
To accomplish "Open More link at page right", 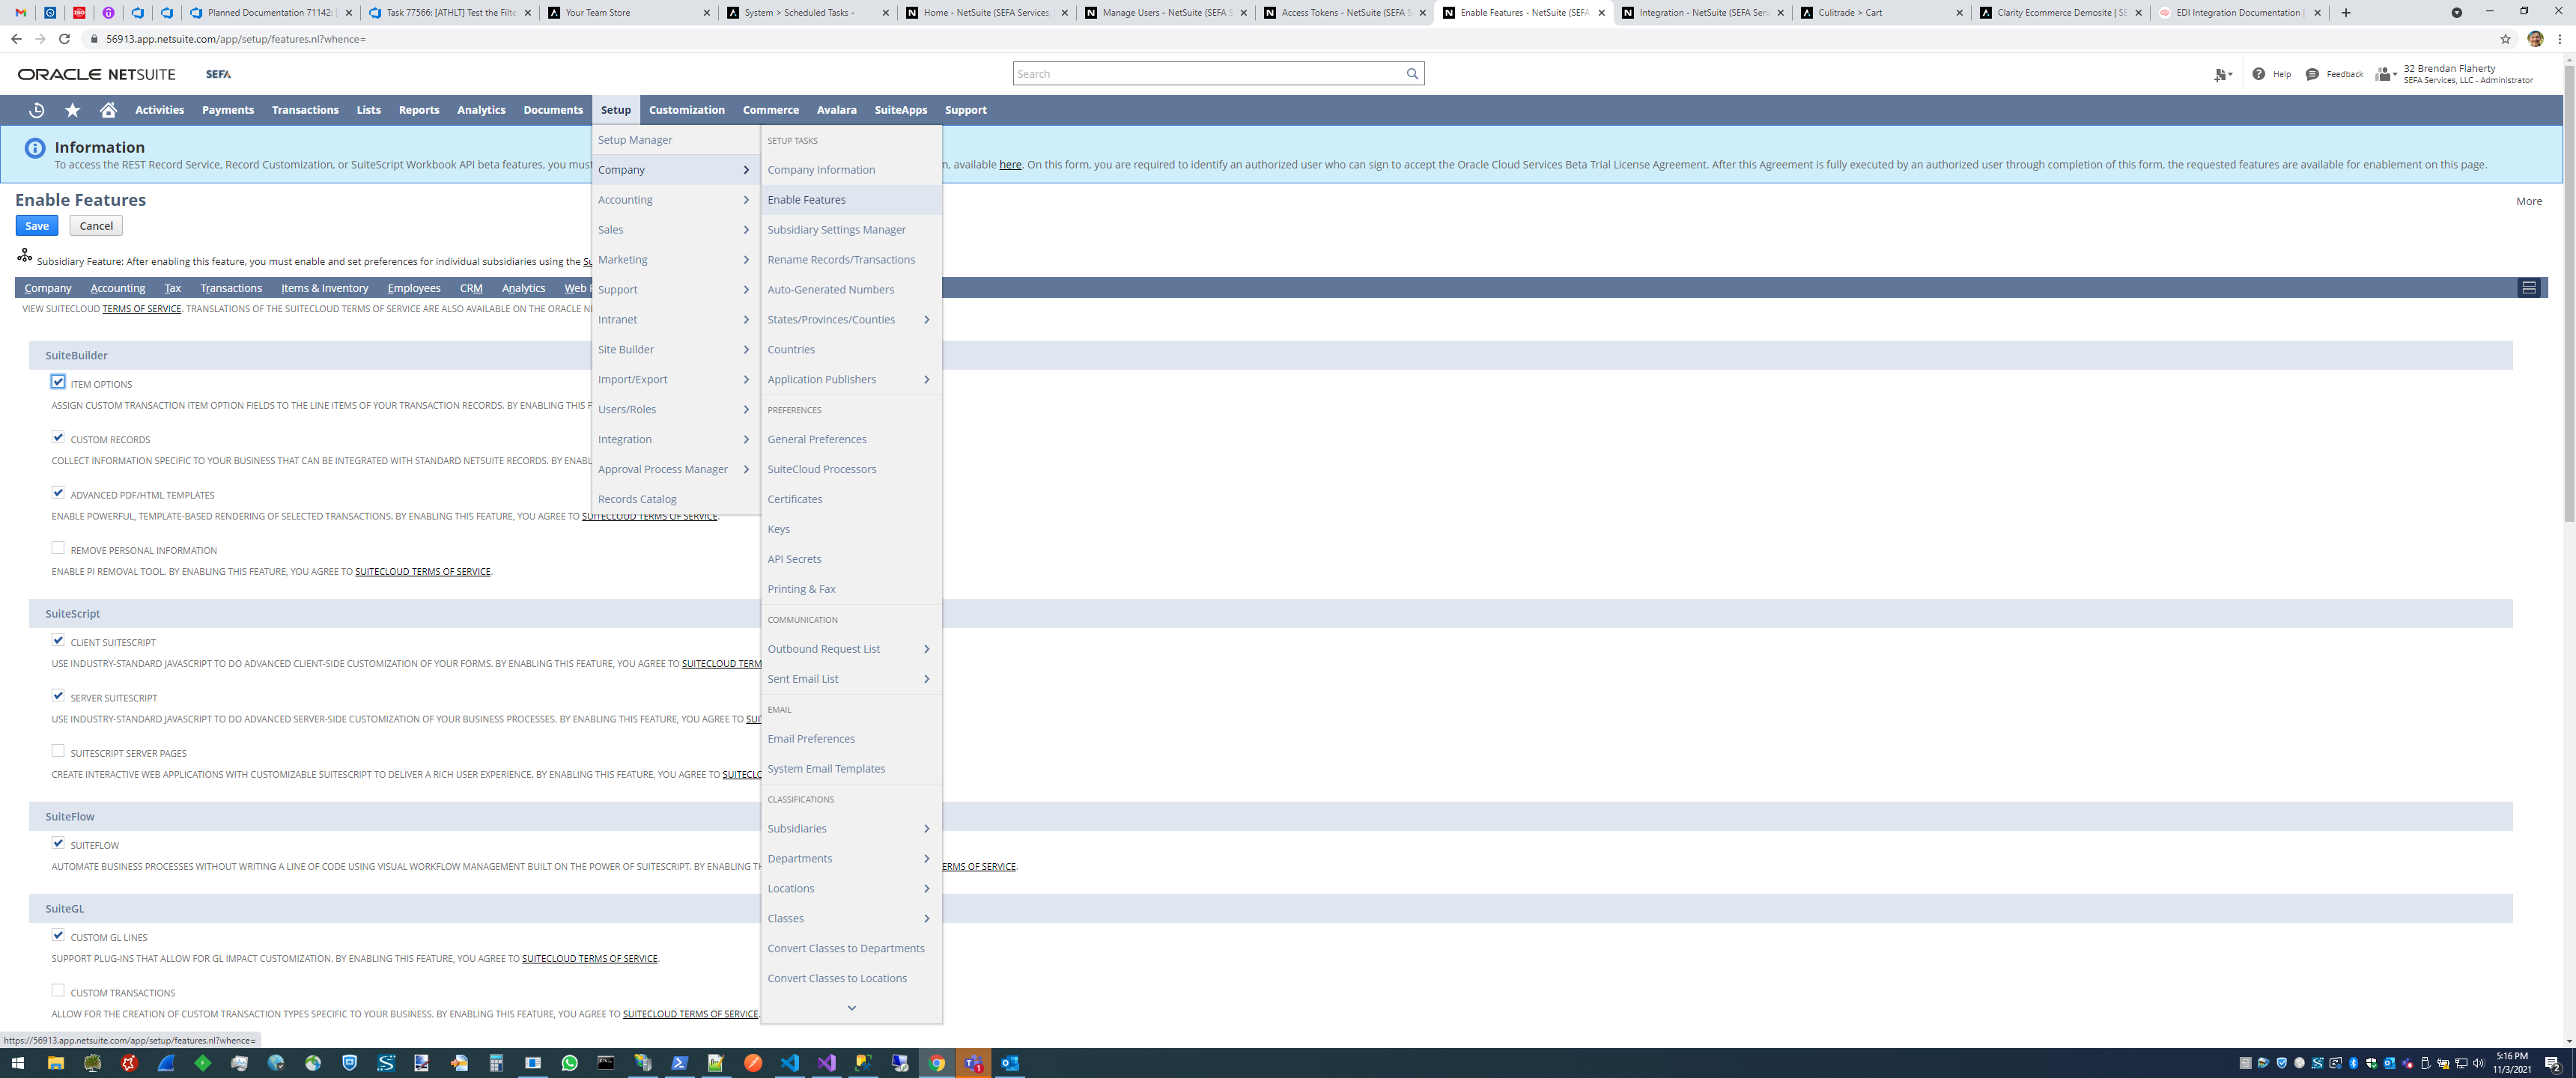I will tap(2528, 201).
